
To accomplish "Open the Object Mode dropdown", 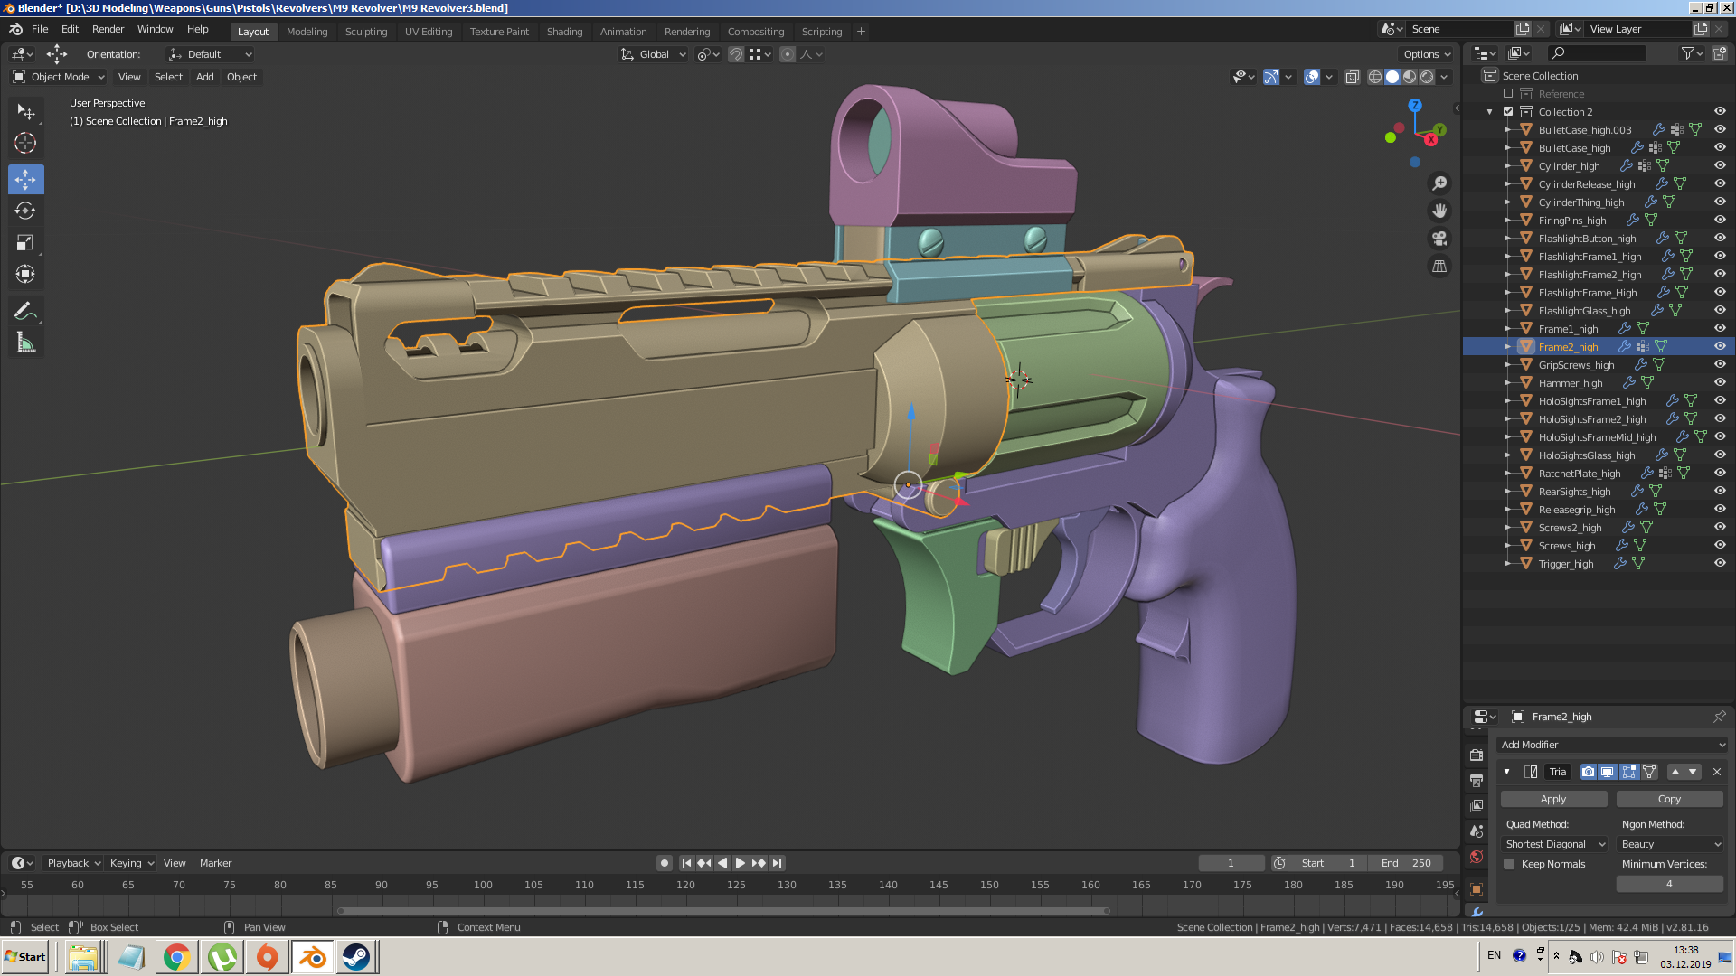I will click(59, 77).
